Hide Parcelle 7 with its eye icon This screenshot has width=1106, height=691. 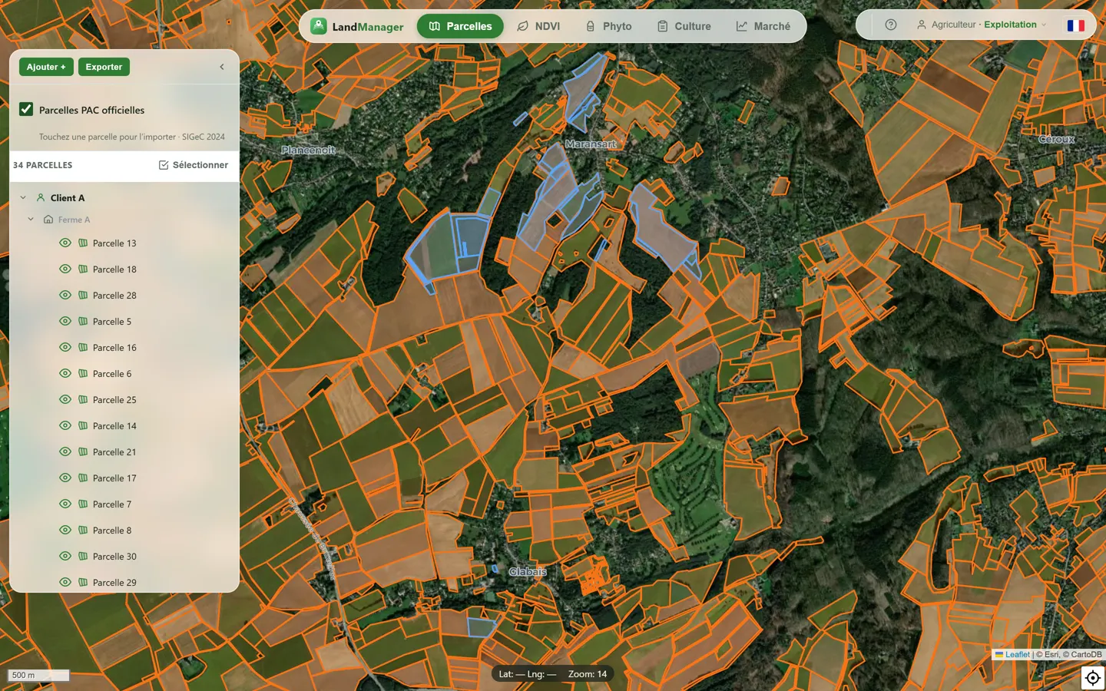(65, 504)
